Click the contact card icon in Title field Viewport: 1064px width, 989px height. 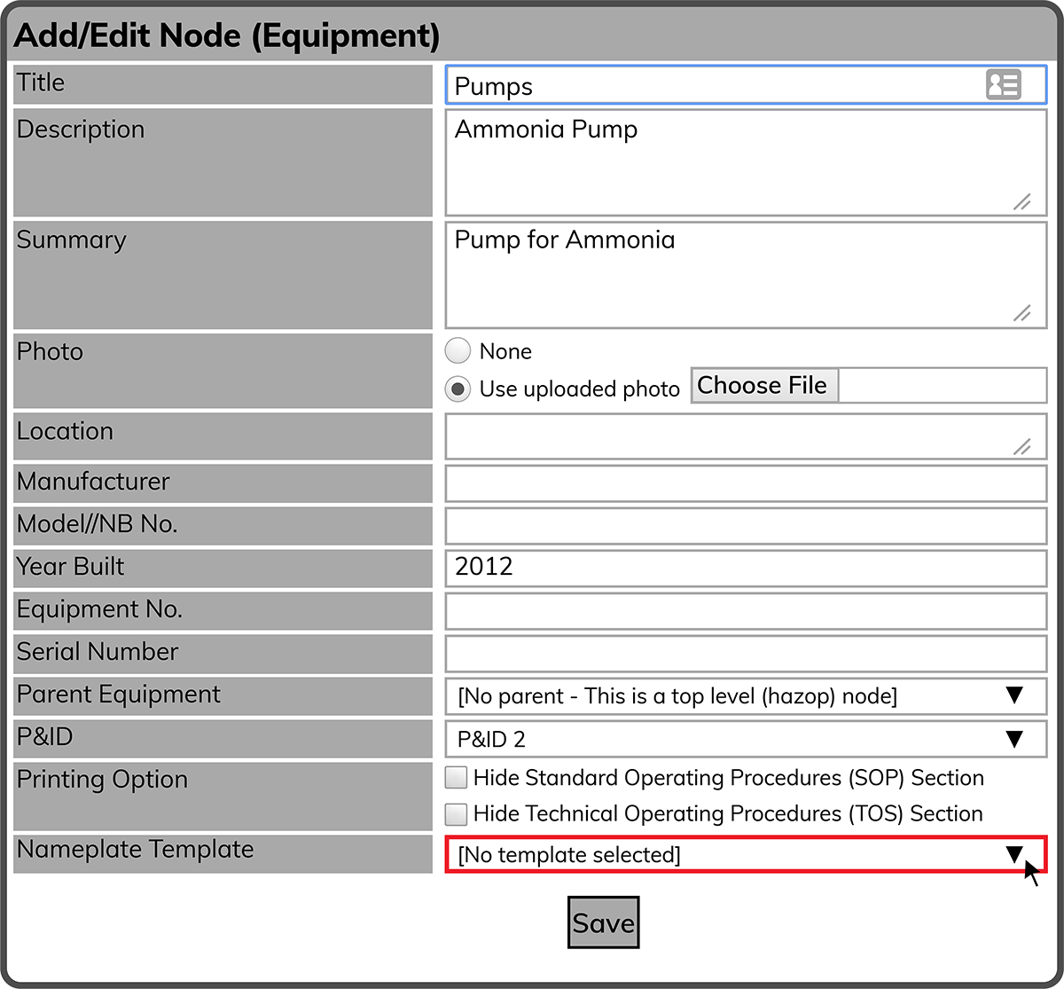coord(1003,85)
